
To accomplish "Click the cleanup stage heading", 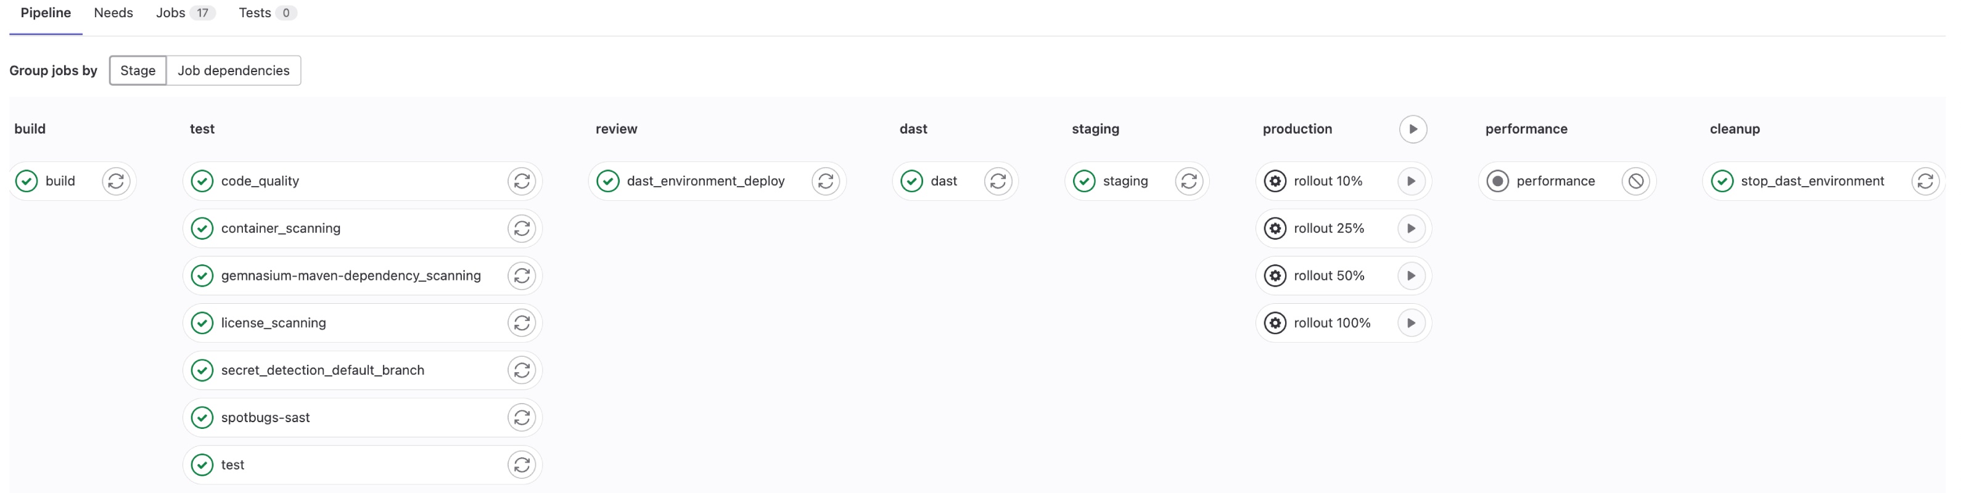I will pos(1735,129).
